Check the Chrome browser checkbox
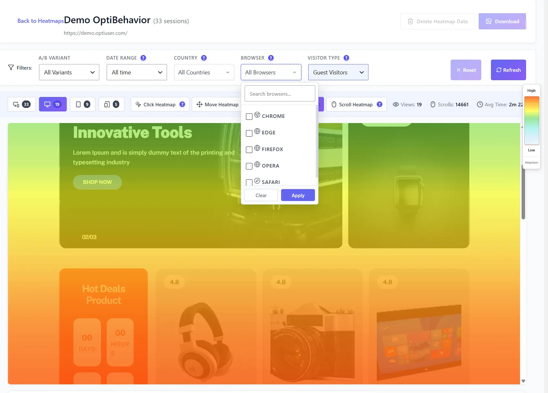 point(249,117)
